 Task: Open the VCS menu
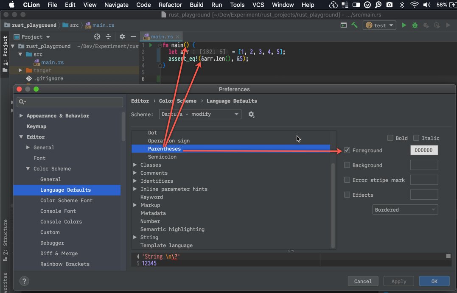[x=258, y=5]
